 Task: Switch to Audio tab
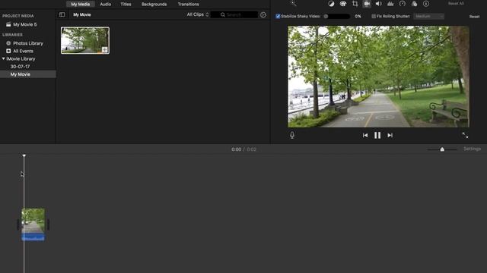point(106,4)
